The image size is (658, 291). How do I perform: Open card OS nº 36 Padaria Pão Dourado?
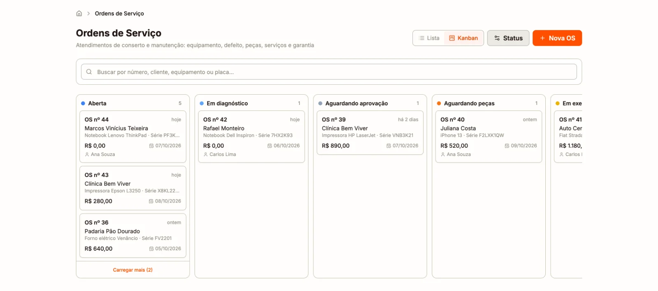click(133, 236)
